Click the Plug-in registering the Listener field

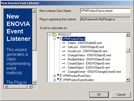click(105, 19)
